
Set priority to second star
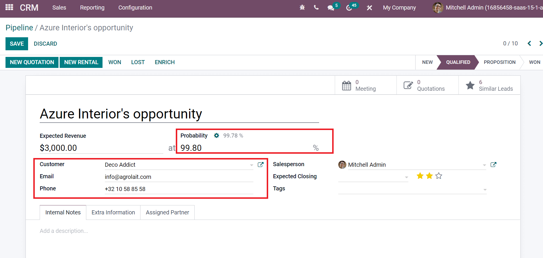click(x=429, y=176)
